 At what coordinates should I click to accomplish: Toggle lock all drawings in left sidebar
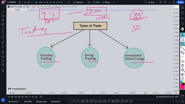(3, 61)
